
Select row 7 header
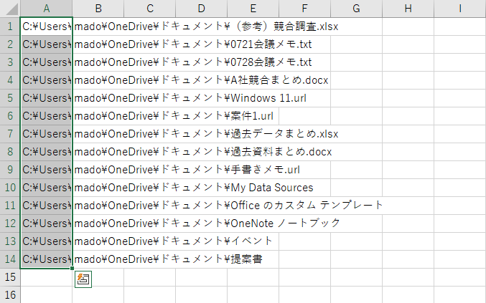pos(10,134)
